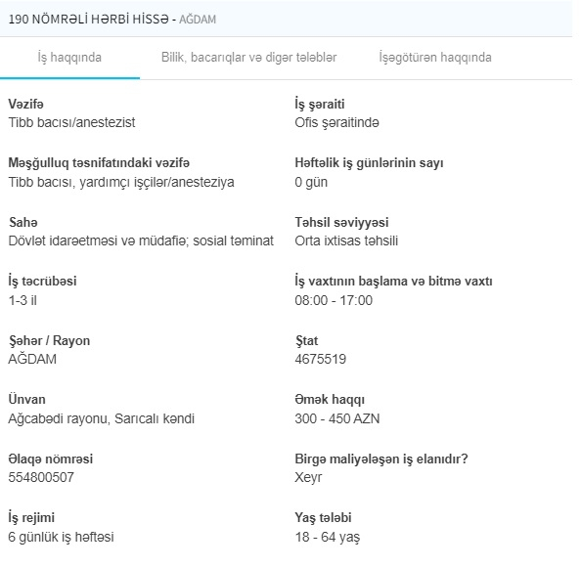Click the salary value 300 - 450 AZN
This screenshot has width=581, height=568.
(x=337, y=418)
